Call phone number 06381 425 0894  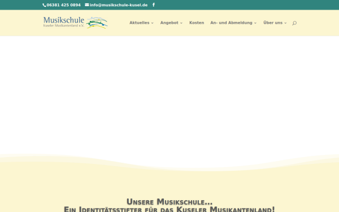click(63, 5)
